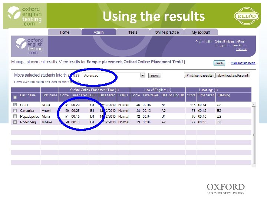Check the Papadopolos row checkbox
267x200 pixels.
click(15, 116)
